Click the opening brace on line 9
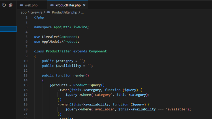 [35, 56]
